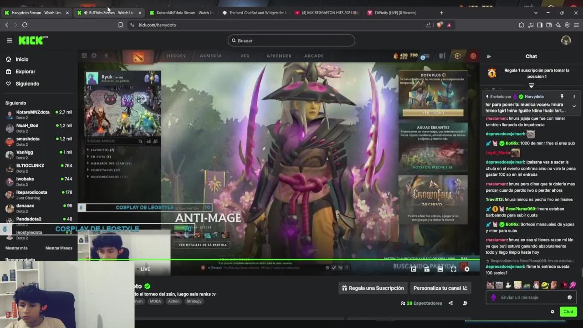Select the Action stream tag
The width and height of the screenshot is (583, 328).
click(x=174, y=301)
